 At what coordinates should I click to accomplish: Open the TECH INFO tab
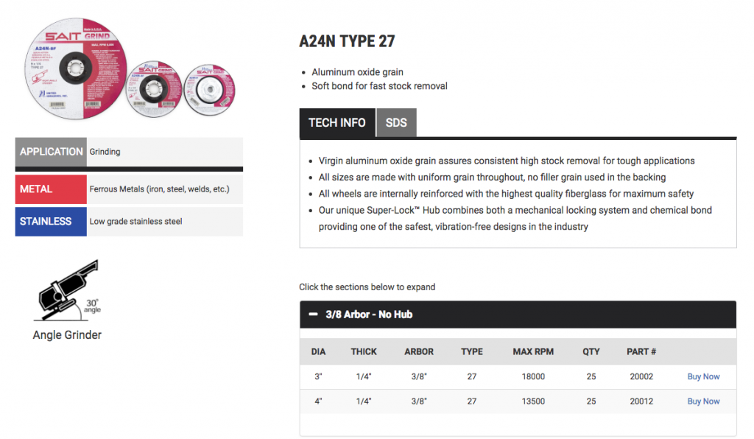coord(337,123)
